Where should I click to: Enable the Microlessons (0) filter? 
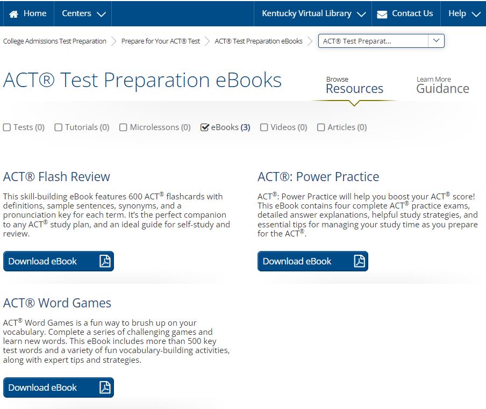pyautogui.click(x=123, y=127)
